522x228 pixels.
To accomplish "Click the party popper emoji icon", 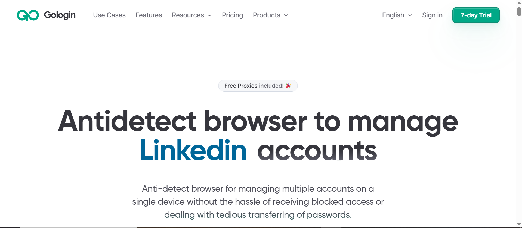I will coord(288,85).
